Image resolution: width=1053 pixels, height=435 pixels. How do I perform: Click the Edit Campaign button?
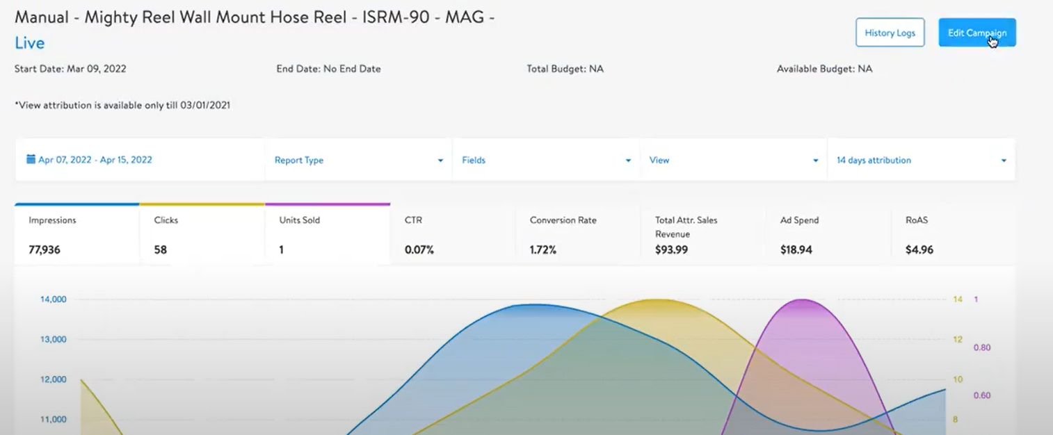tap(976, 32)
